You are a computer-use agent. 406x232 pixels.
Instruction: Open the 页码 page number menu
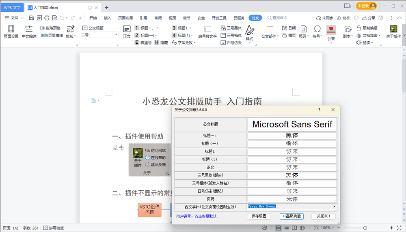303,32
